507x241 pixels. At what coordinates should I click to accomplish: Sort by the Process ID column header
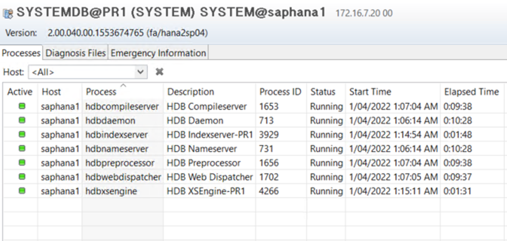pos(280,92)
